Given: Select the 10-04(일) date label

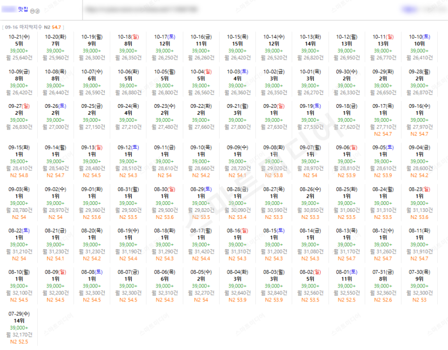Looking at the screenshot, I should 201,72.
